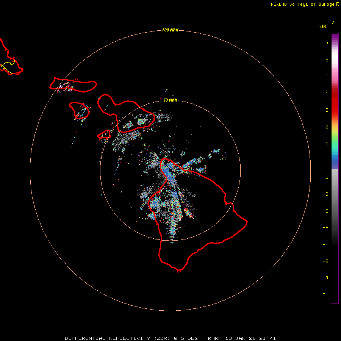Click the 3 dB label on the color scale
Viewport: 341px width, 341px height.
pyautogui.click(x=327, y=110)
